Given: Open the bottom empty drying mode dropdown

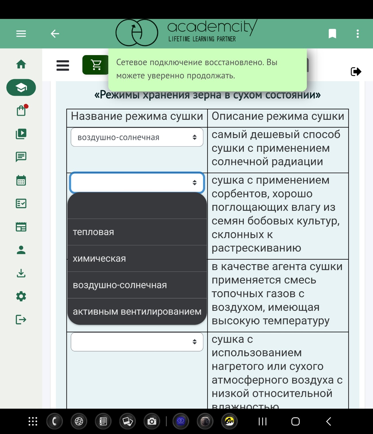Looking at the screenshot, I should coord(137,342).
